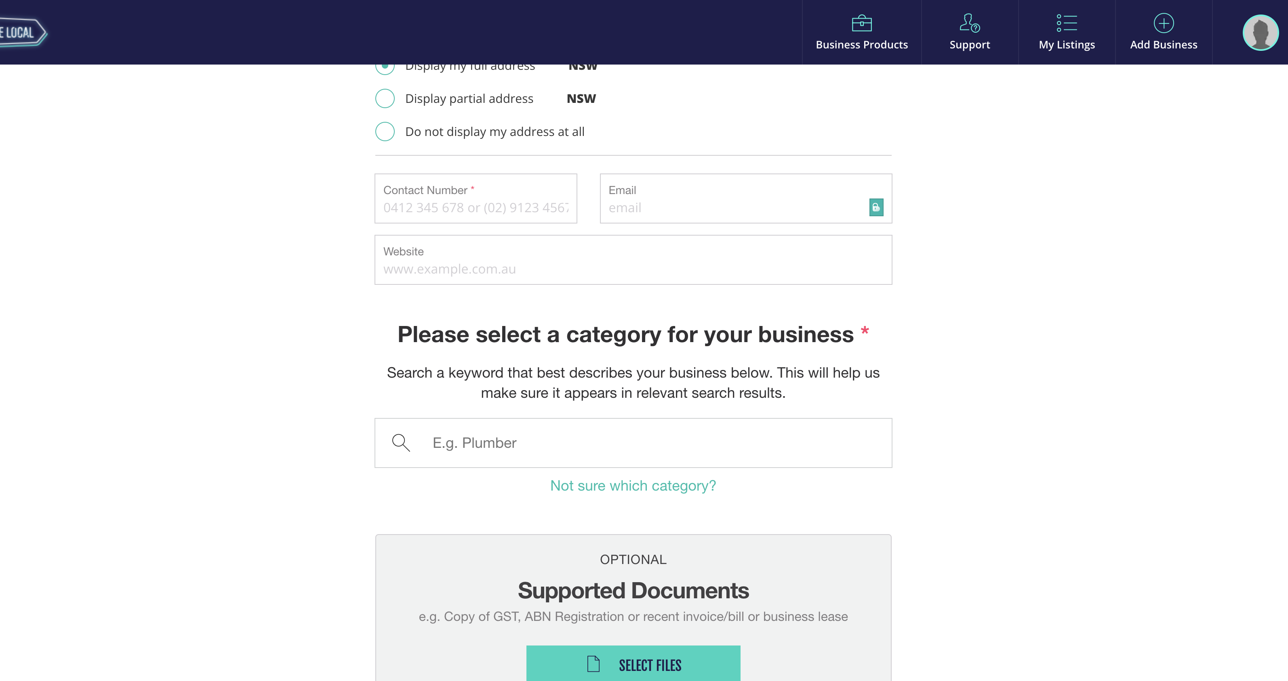Screen dimensions: 1288x681
Task: Click the document icon on SELECT FILES
Action: click(593, 664)
